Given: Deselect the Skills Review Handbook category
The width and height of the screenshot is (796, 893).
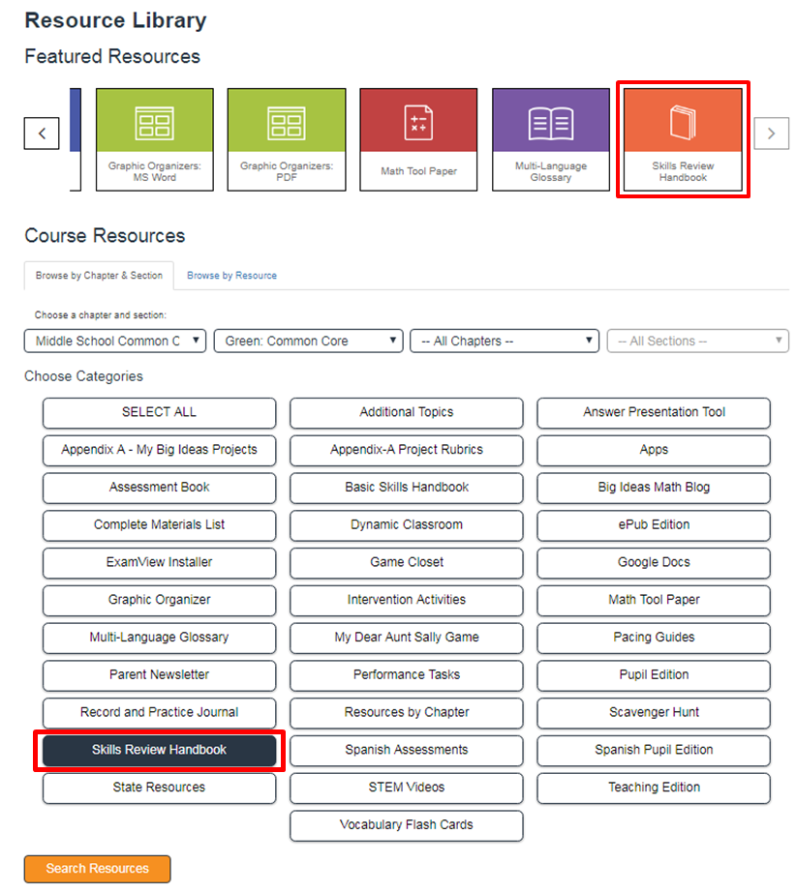Looking at the screenshot, I should (159, 750).
